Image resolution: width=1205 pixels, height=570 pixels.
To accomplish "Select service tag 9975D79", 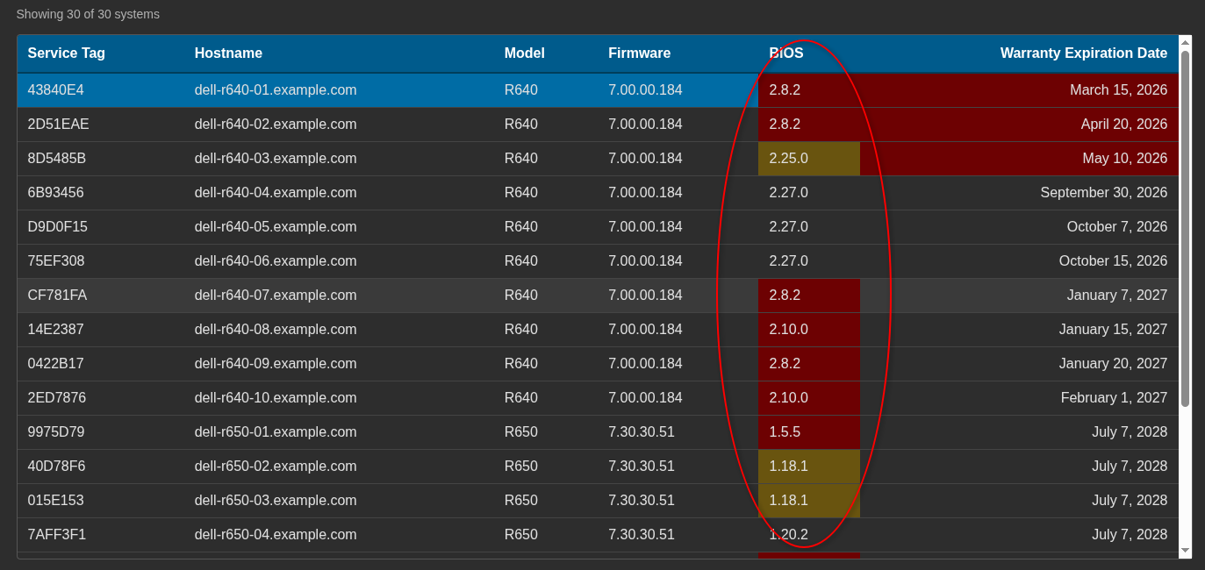I will (56, 432).
